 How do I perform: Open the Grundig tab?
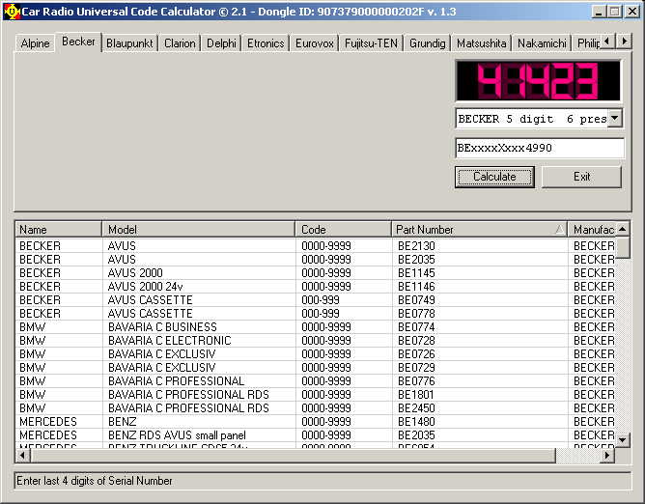pyautogui.click(x=427, y=43)
